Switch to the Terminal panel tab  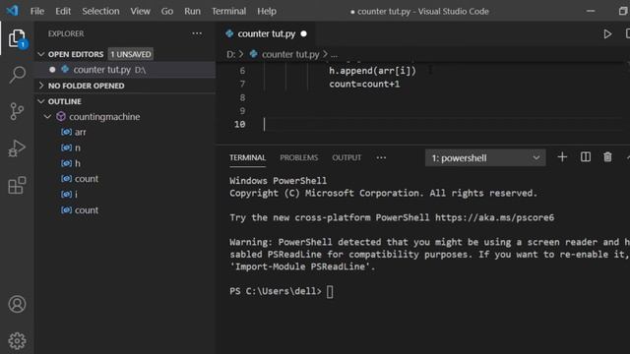click(x=247, y=157)
